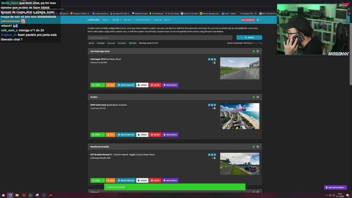View Race Details for Surfers
The height and width of the screenshot is (198, 352).
(x=170, y=135)
